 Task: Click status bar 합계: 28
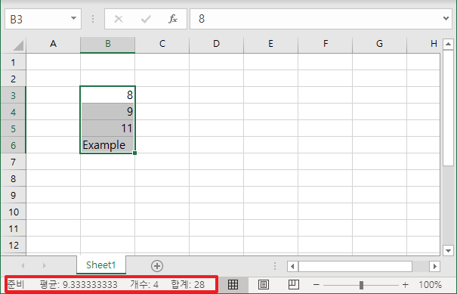pos(187,285)
